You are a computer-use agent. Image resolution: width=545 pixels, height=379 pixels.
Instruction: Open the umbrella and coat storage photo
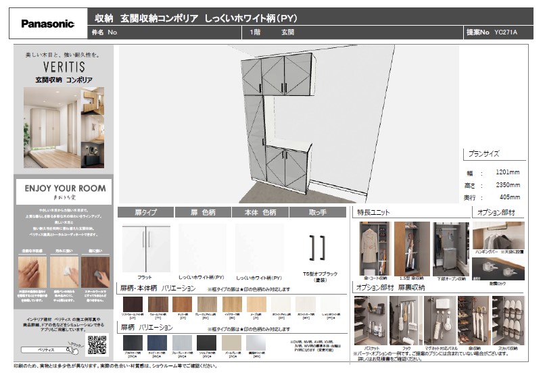pyautogui.click(x=374, y=248)
